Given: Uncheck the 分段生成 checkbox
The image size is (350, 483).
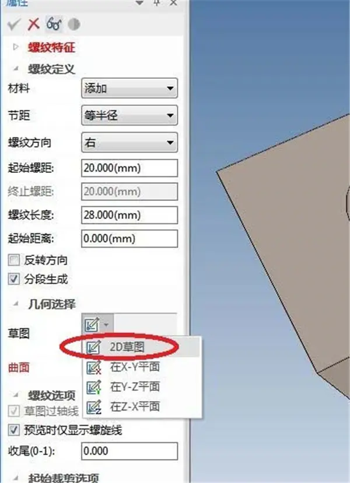Looking at the screenshot, I should click(x=14, y=279).
